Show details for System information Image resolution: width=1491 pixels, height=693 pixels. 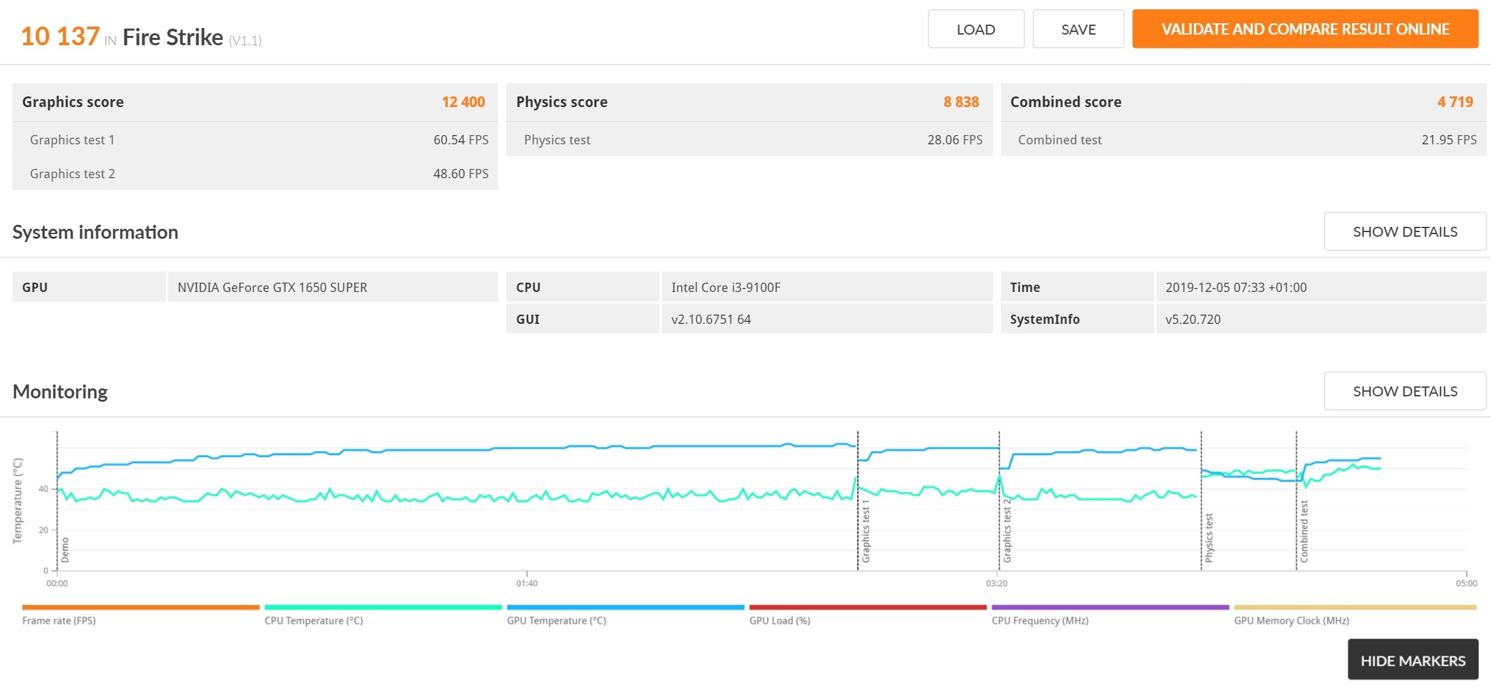tap(1405, 231)
